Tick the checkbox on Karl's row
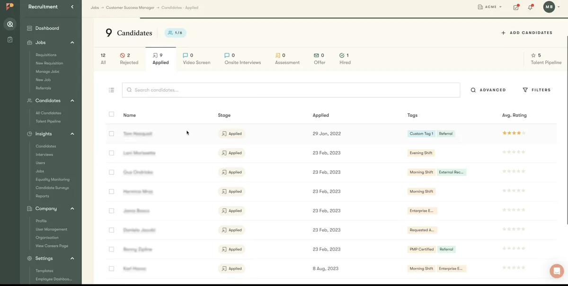 [x=111, y=268]
